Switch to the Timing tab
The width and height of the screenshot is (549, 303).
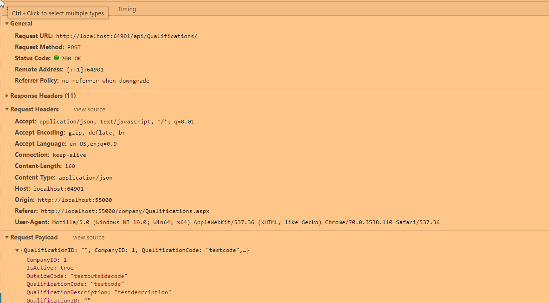(x=127, y=9)
